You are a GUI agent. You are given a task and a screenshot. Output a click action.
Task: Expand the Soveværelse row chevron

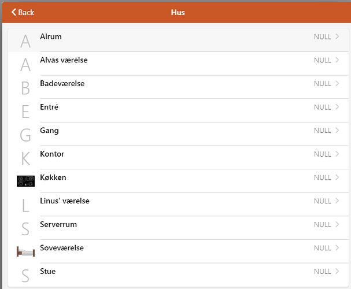tap(337, 248)
